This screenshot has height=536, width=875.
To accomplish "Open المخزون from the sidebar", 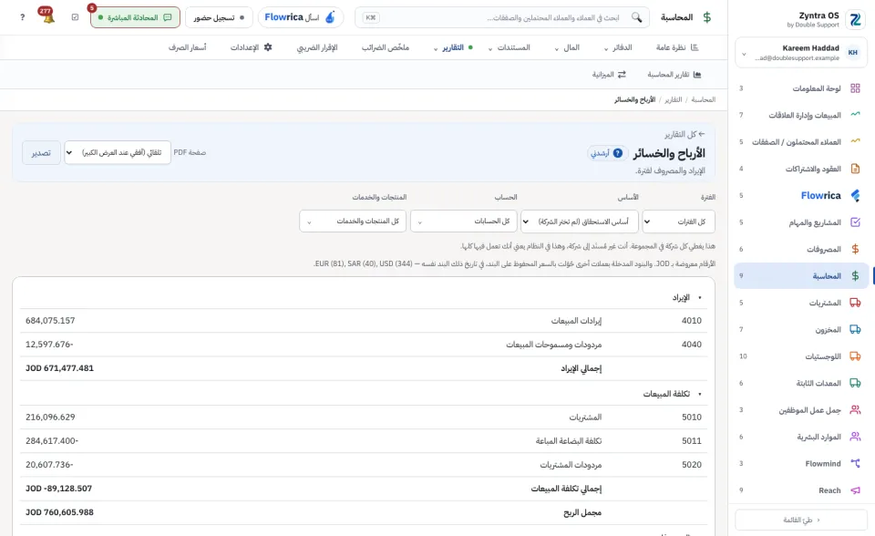I will [x=801, y=329].
